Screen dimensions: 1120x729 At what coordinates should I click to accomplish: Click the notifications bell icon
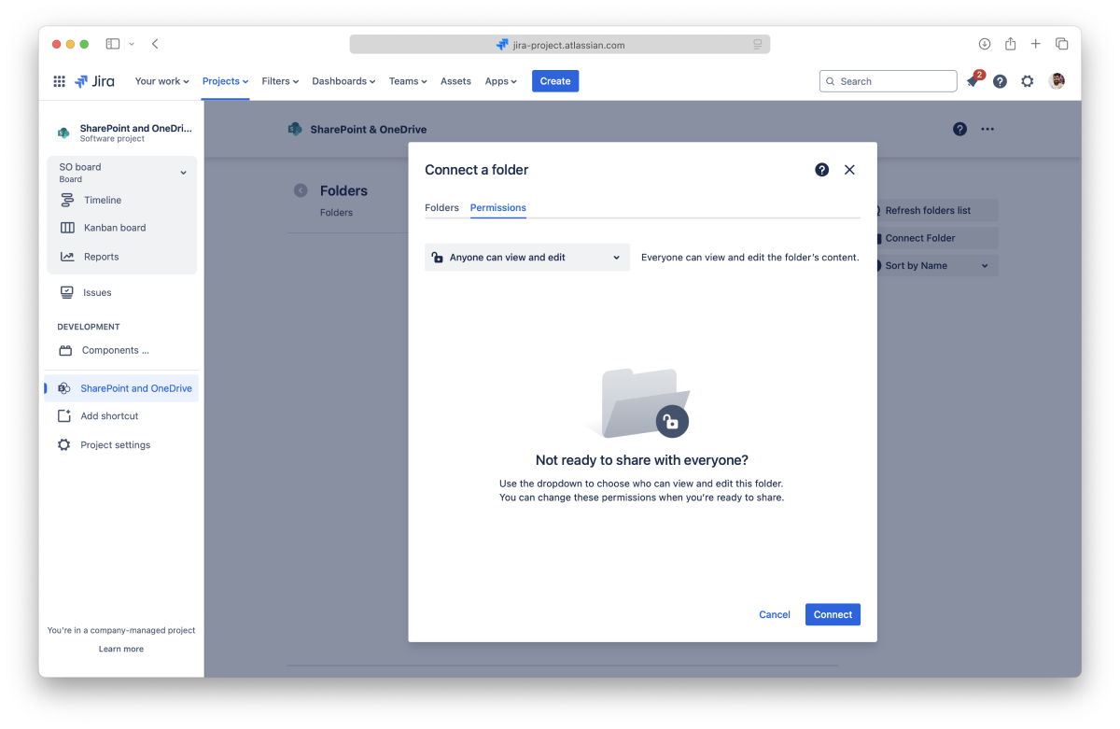click(x=973, y=82)
